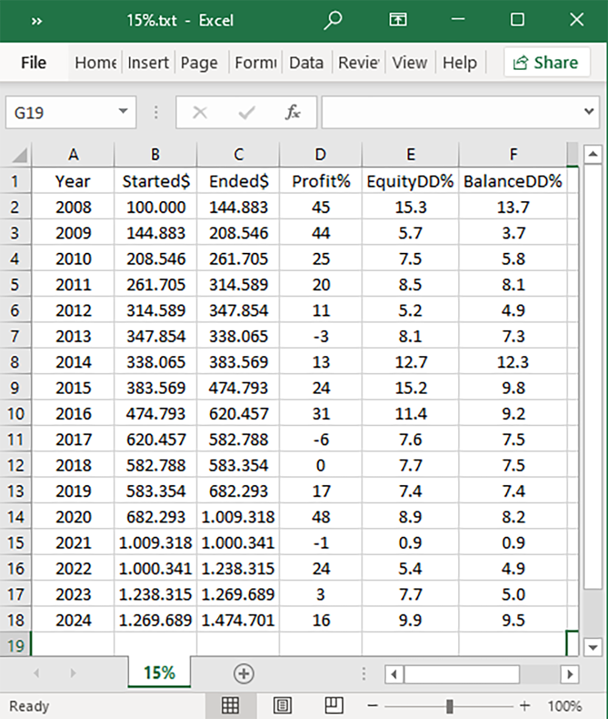Click the Select All corner triangle

click(19, 156)
